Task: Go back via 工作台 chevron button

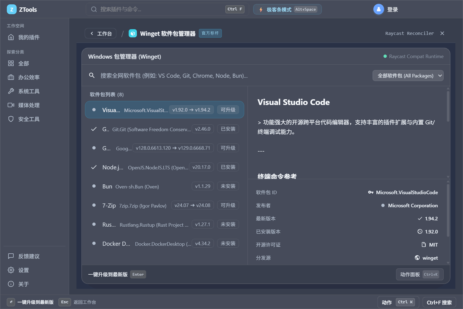Action: point(101,34)
